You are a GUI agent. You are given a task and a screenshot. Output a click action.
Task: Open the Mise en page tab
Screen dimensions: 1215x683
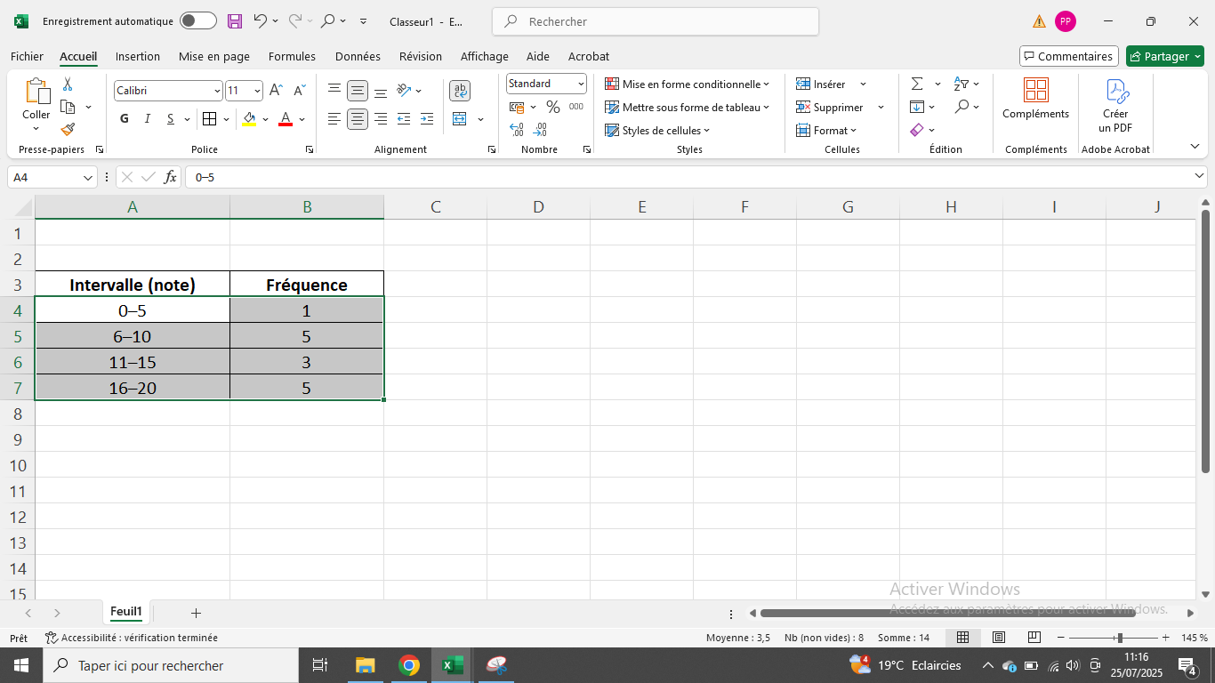tap(214, 56)
